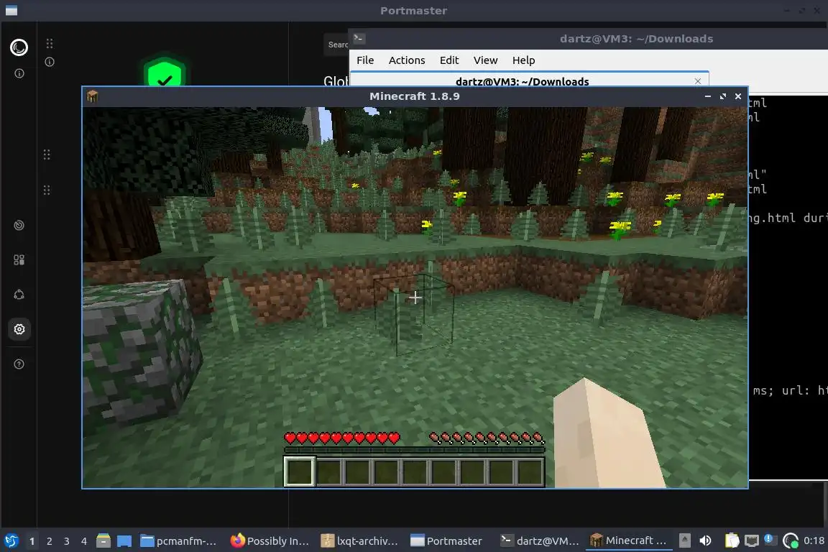Open the file manager launcher in the taskbar
Screen dimensions: 828x552
tap(103, 541)
